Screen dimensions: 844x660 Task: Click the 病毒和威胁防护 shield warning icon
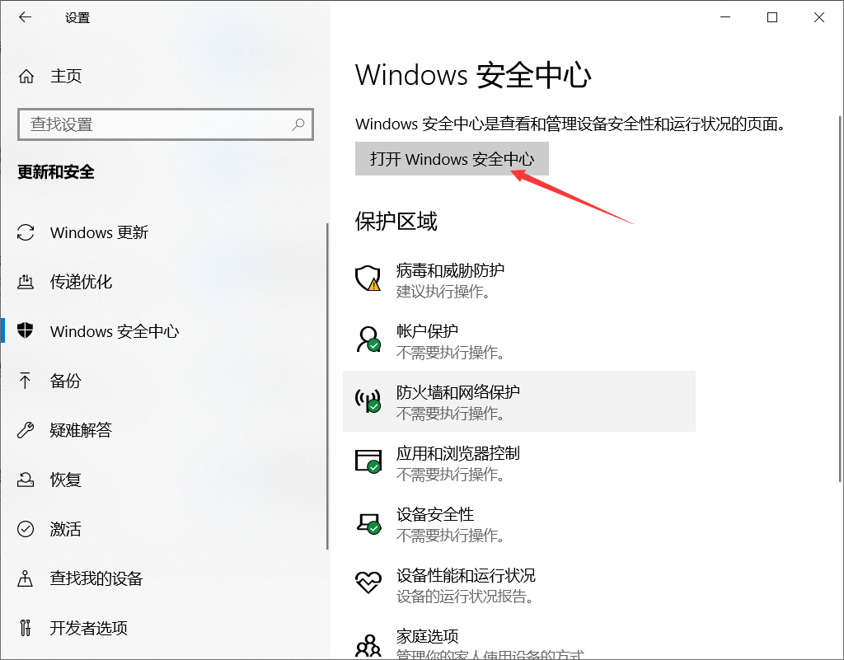coord(368,279)
